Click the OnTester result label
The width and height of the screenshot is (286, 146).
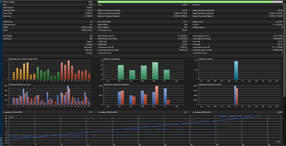tap(198, 27)
